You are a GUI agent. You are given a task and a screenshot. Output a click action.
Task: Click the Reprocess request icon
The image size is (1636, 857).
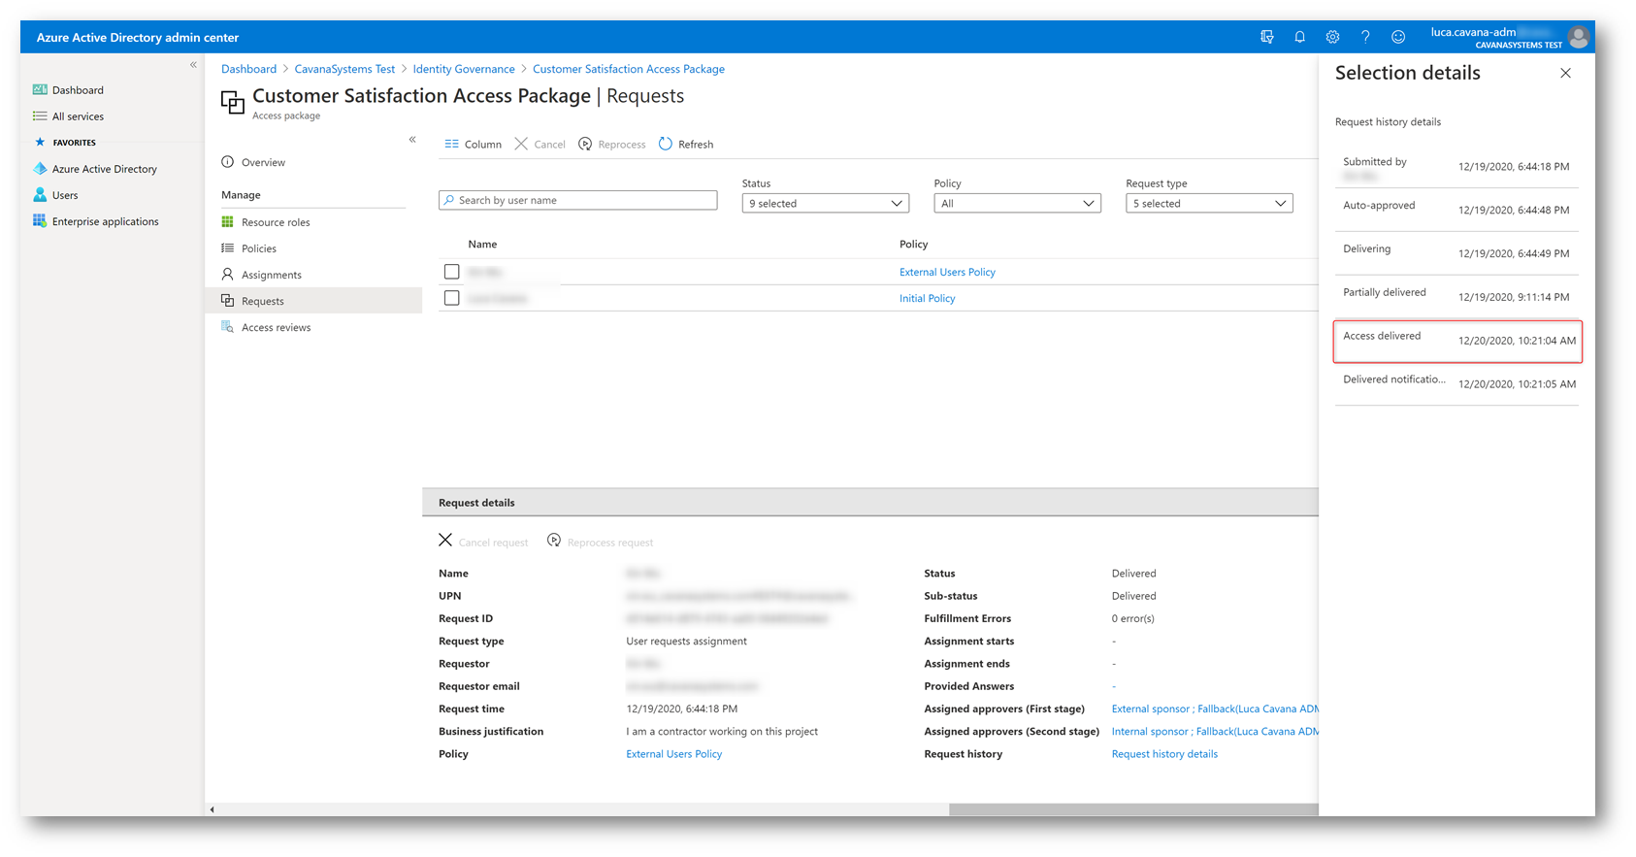pos(554,540)
